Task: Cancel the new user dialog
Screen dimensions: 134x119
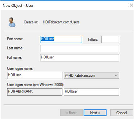Action: (x=121, y=113)
